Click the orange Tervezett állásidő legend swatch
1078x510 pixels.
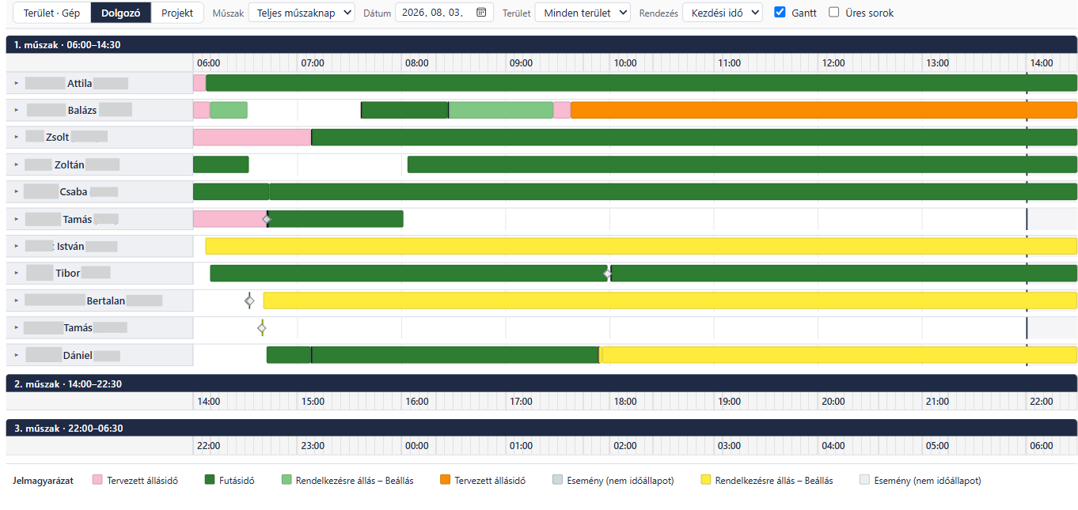pos(445,480)
